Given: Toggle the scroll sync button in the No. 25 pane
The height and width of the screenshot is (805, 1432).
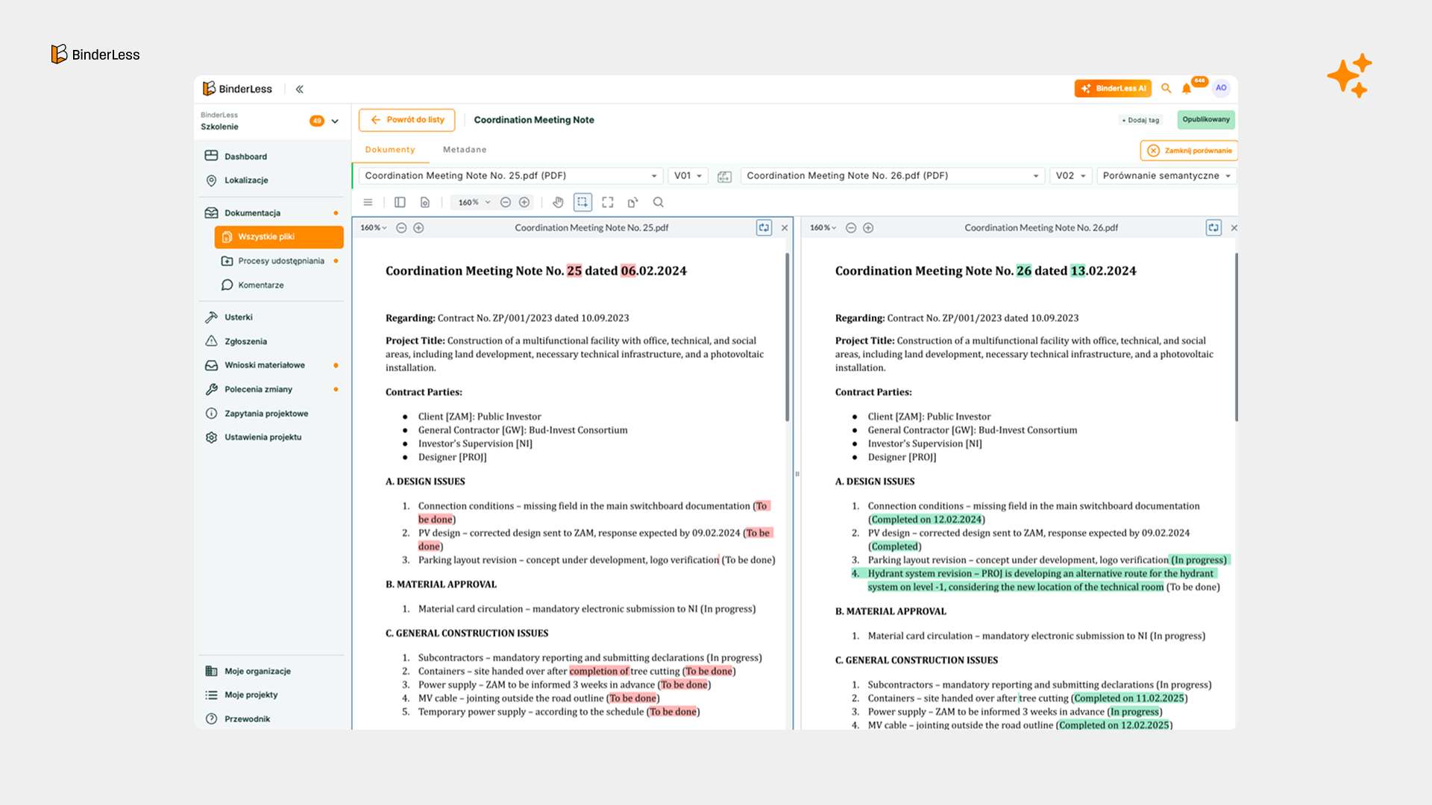Looking at the screenshot, I should (x=764, y=227).
